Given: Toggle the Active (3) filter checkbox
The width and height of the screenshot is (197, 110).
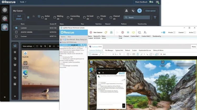Looking at the screenshot, I should [x=43, y=18].
